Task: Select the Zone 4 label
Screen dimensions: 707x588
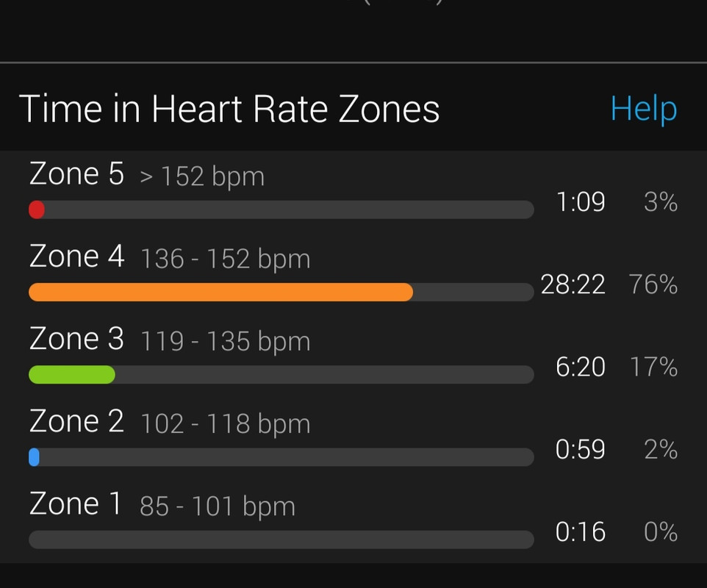Action: pos(76,256)
